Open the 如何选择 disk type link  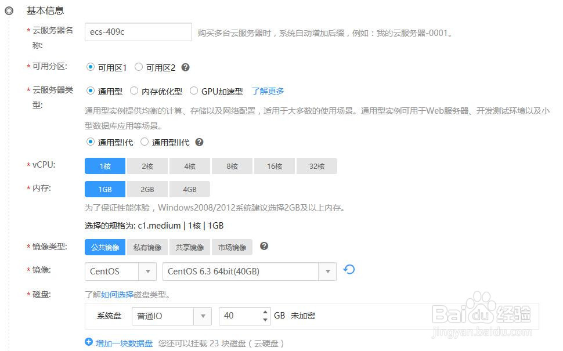(117, 295)
